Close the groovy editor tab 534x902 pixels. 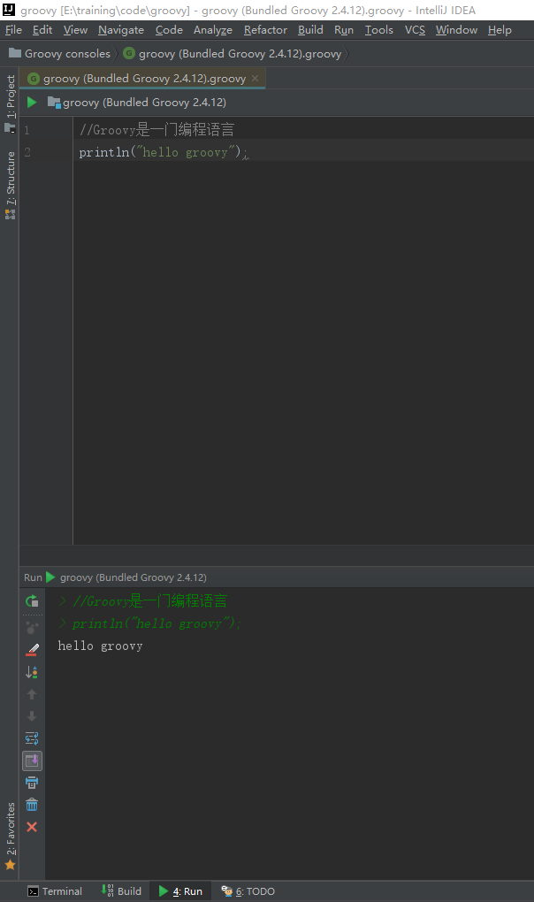point(256,78)
